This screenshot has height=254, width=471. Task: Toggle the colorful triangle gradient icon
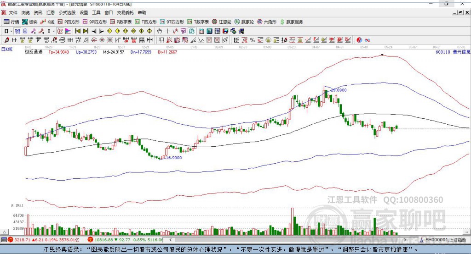68,31
